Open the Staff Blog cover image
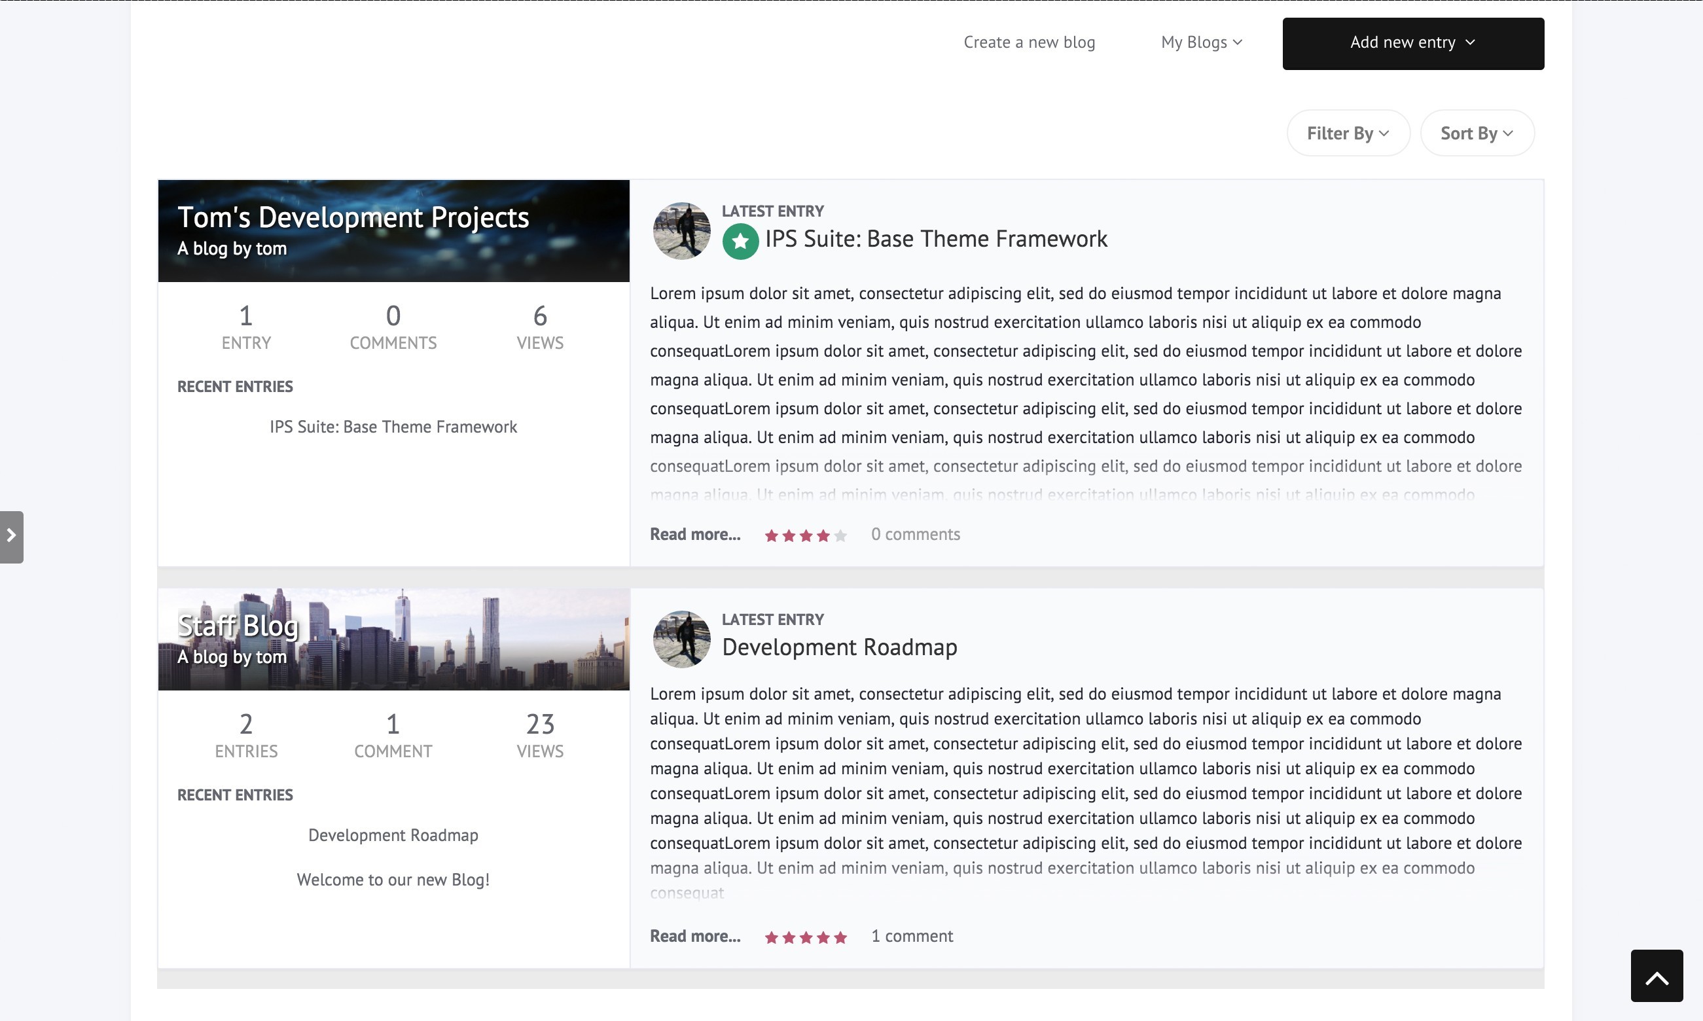The width and height of the screenshot is (1703, 1021). click(393, 639)
